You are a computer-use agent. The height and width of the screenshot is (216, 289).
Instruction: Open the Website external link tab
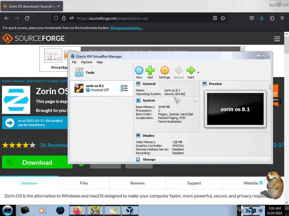point(253,183)
